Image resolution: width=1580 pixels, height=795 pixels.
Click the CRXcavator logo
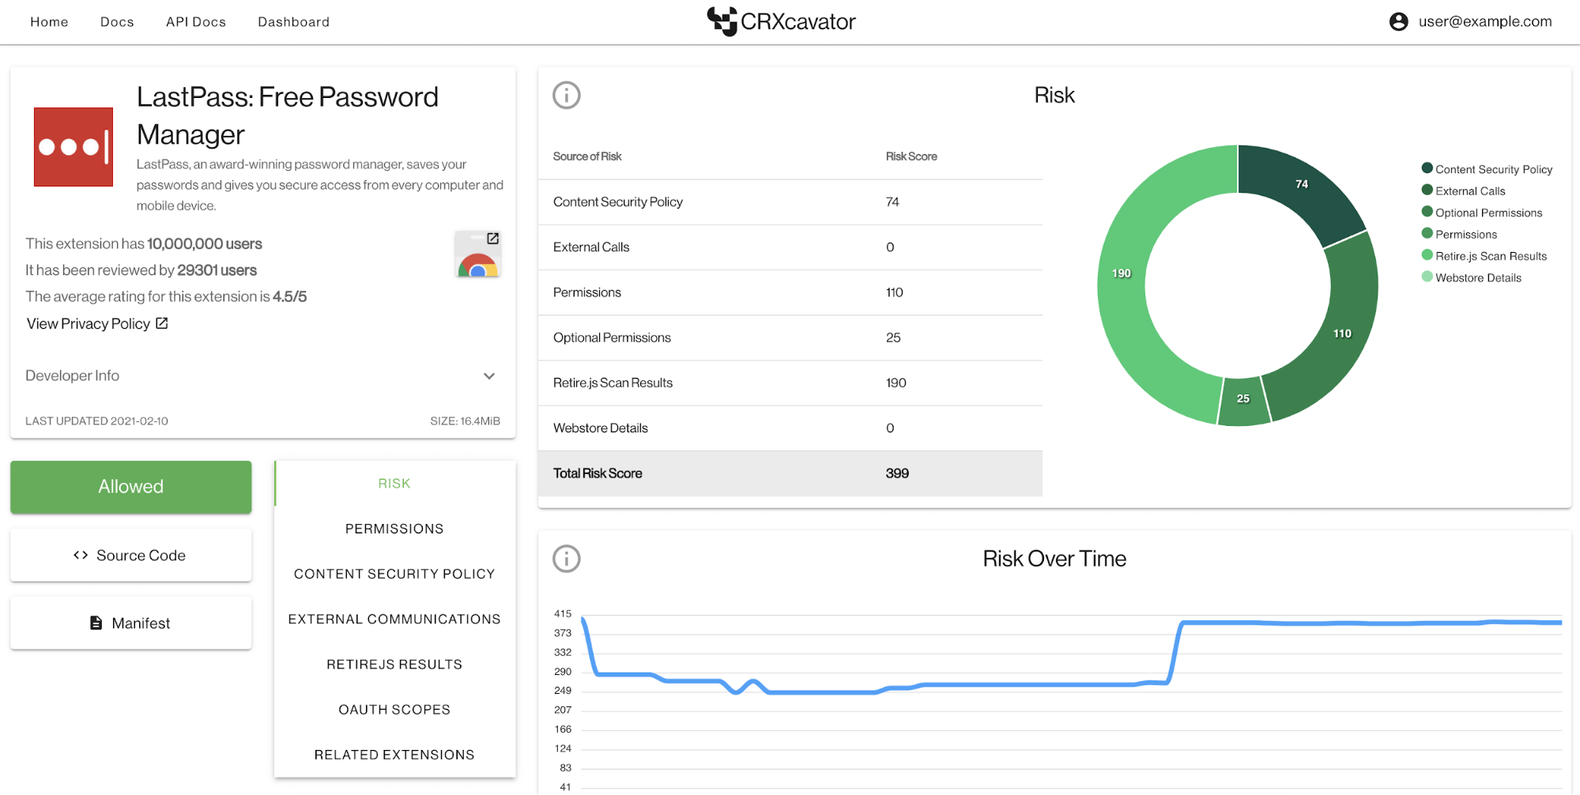coord(781,21)
